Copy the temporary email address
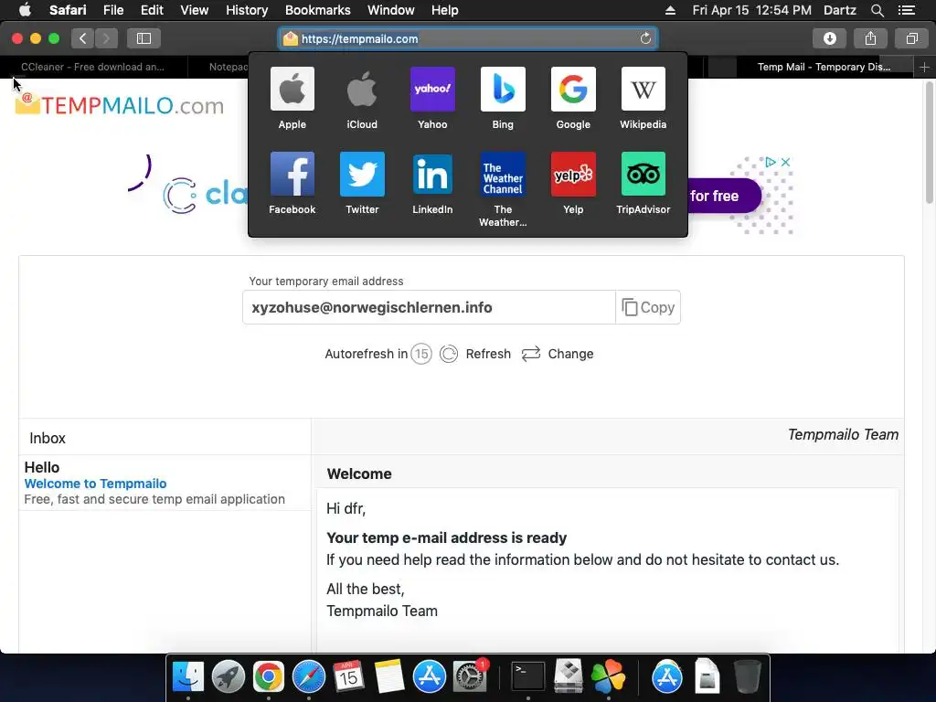 [648, 307]
